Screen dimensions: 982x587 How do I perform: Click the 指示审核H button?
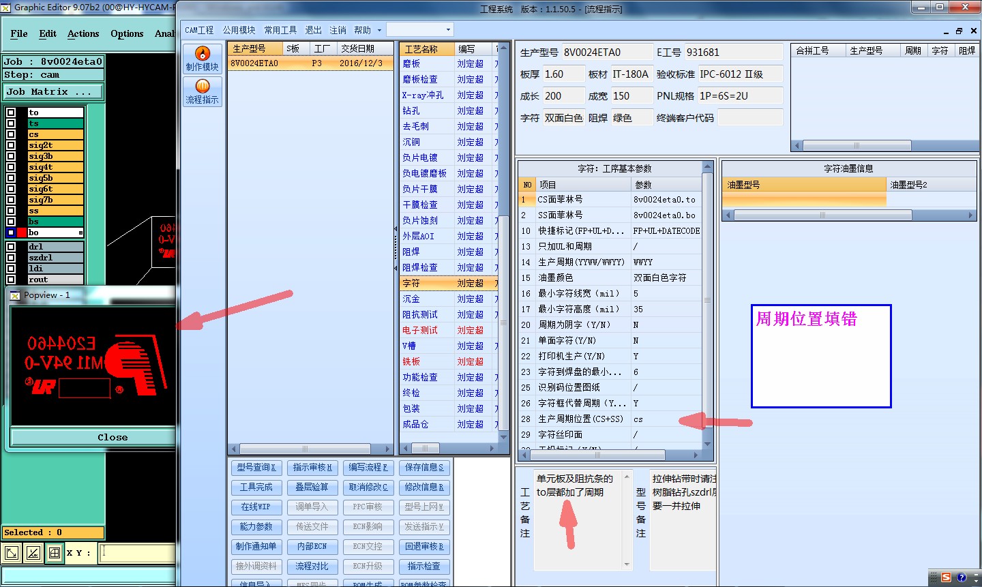tap(312, 467)
